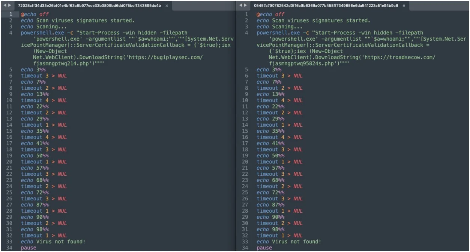Click 'timeout 3 > NUL' on line 6, left pane
Viewport: 470px width, 252px height.
point(44,76)
